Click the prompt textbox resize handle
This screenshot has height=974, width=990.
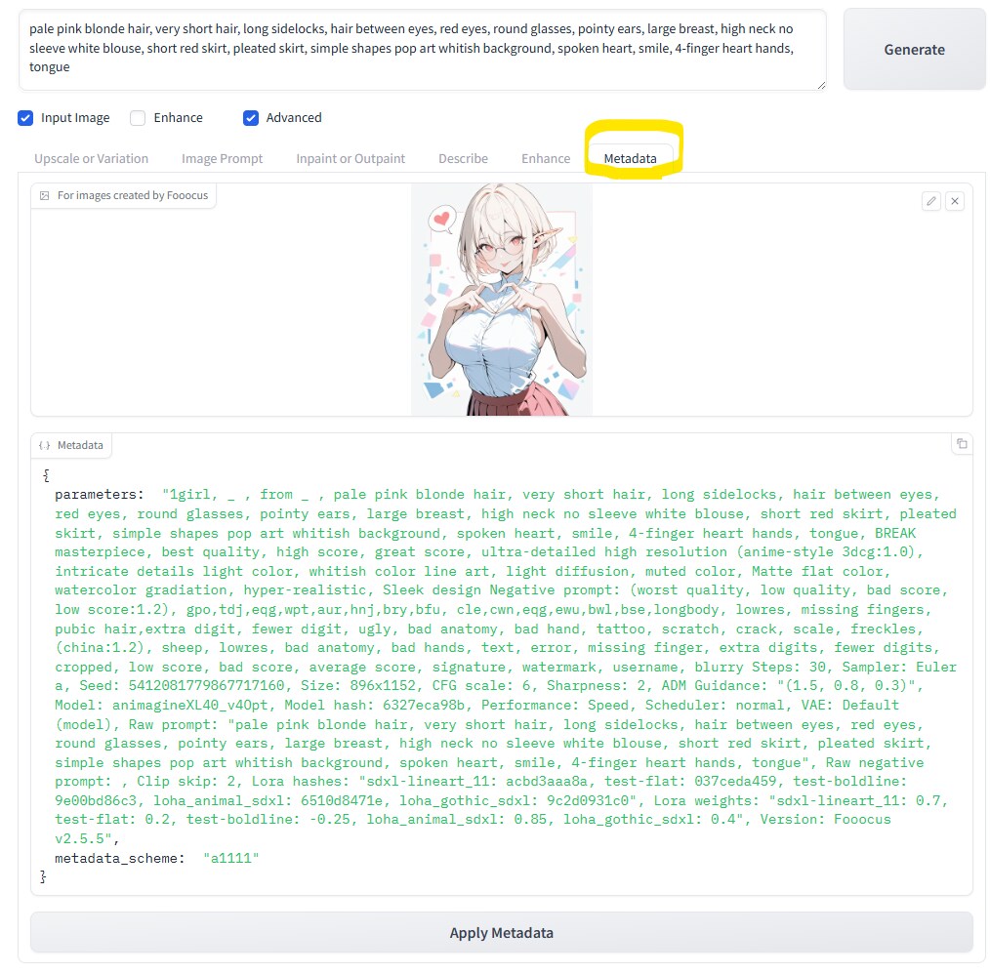pyautogui.click(x=820, y=85)
